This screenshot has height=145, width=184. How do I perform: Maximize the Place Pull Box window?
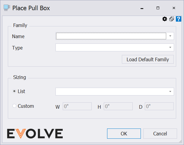(x=158, y=8)
